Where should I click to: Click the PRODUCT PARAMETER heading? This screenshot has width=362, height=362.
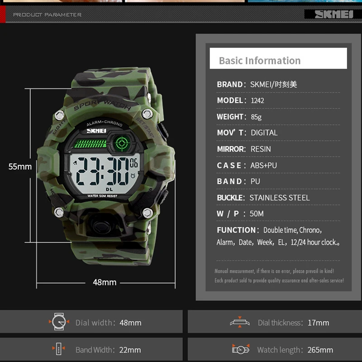(x=48, y=15)
